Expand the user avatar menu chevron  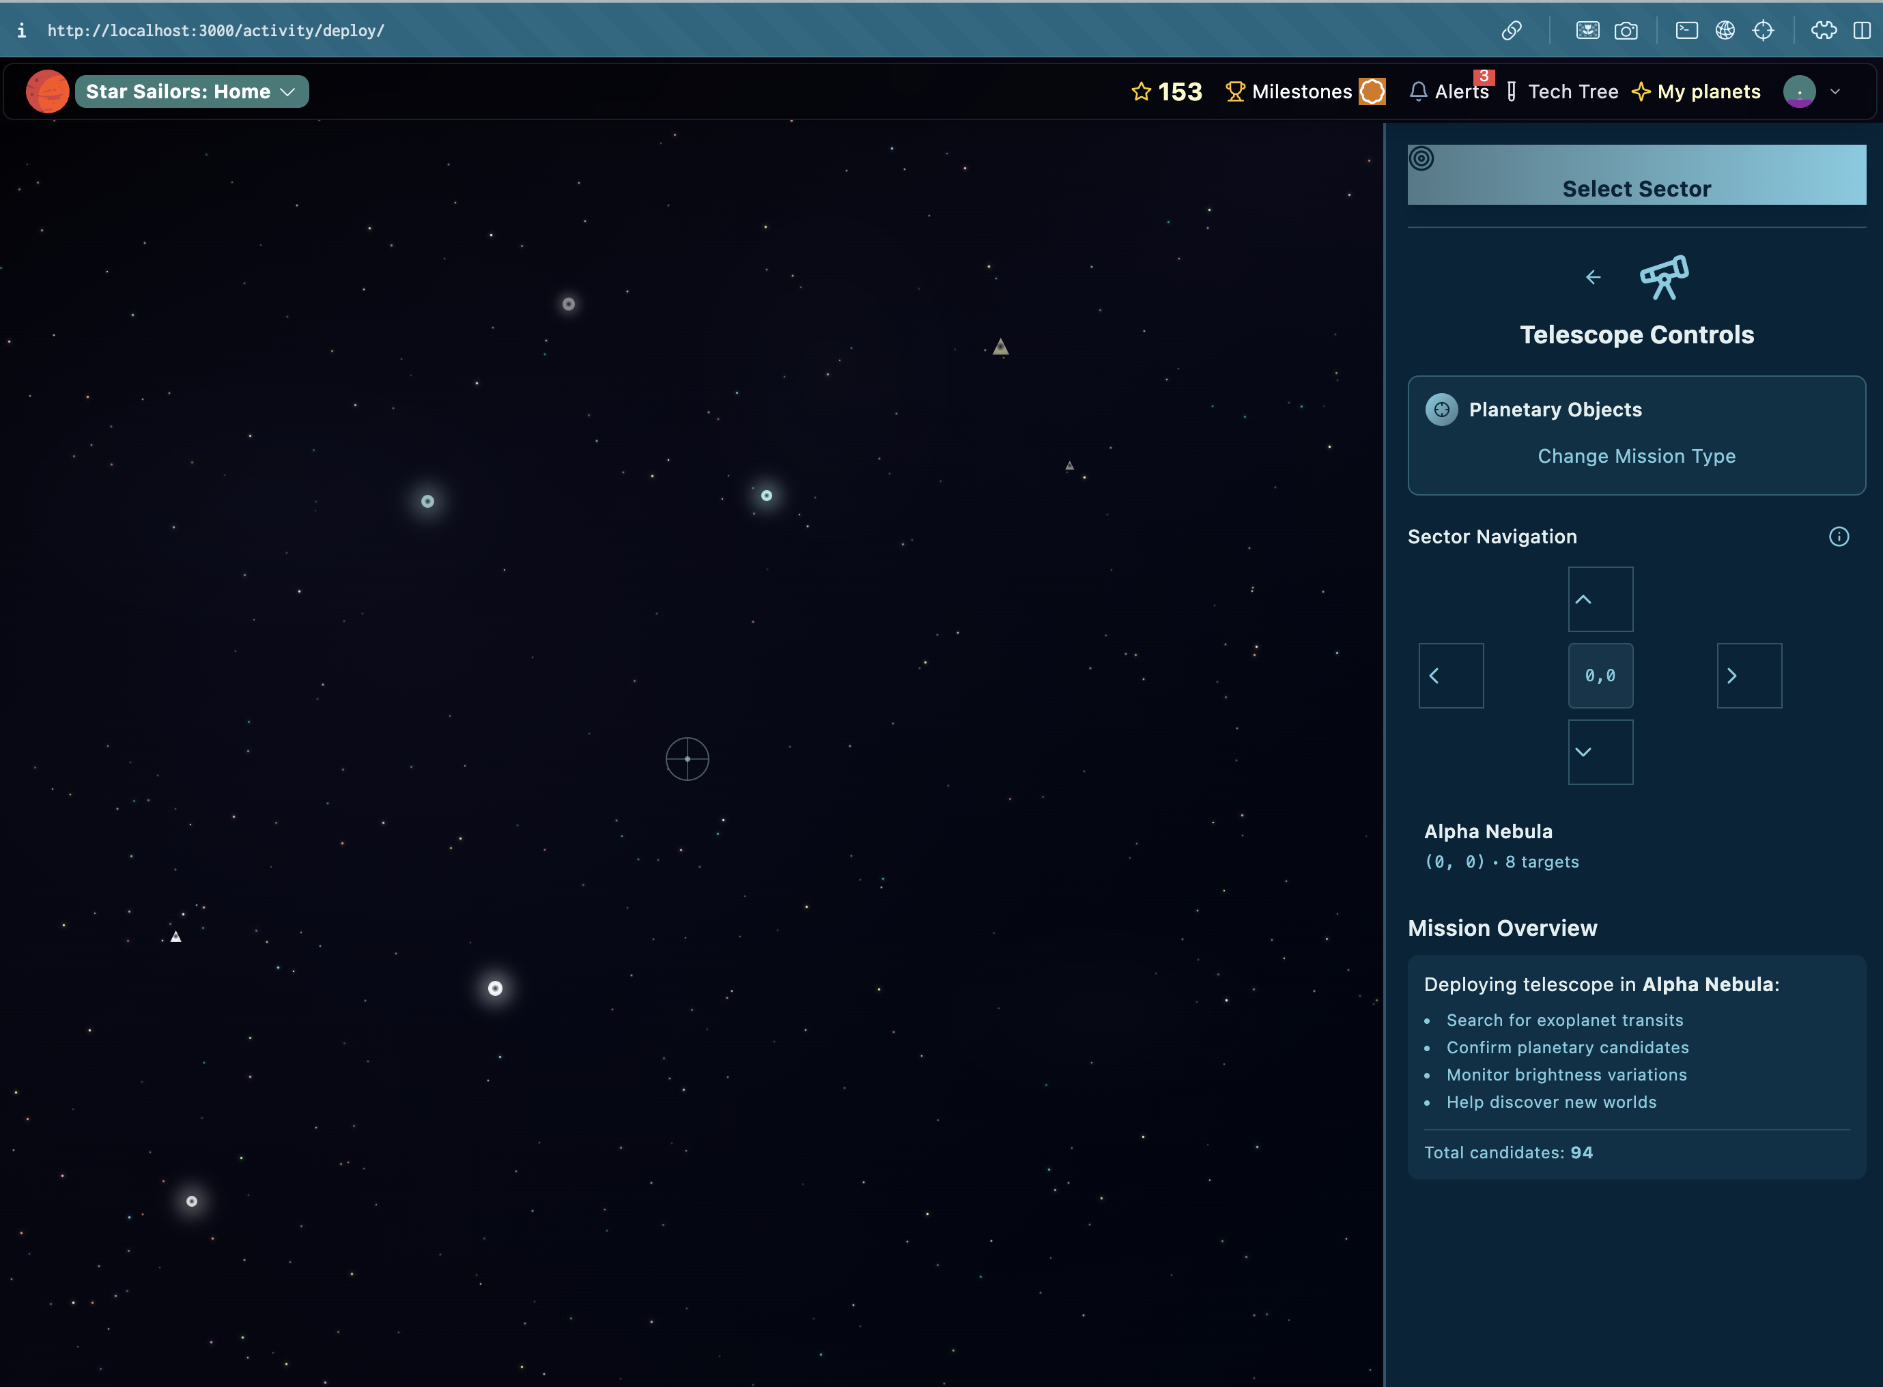coord(1835,91)
